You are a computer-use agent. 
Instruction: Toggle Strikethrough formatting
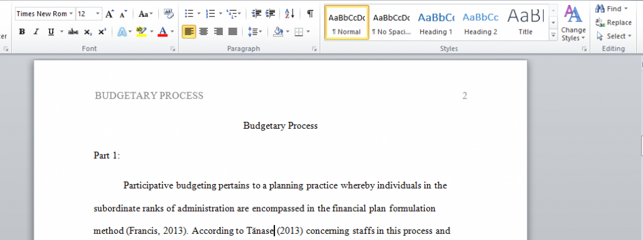73,31
